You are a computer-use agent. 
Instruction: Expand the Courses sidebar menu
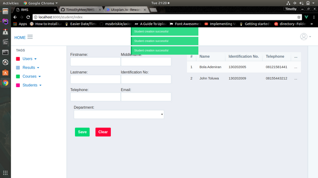31,76
